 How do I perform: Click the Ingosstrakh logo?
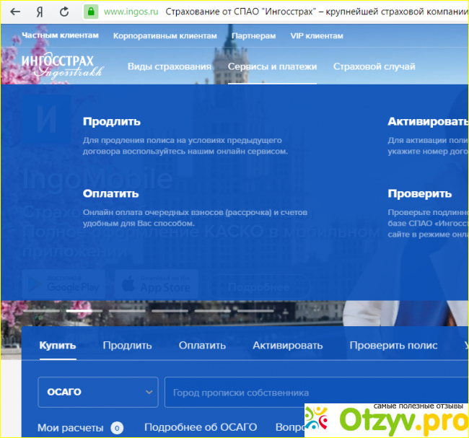pos(62,65)
